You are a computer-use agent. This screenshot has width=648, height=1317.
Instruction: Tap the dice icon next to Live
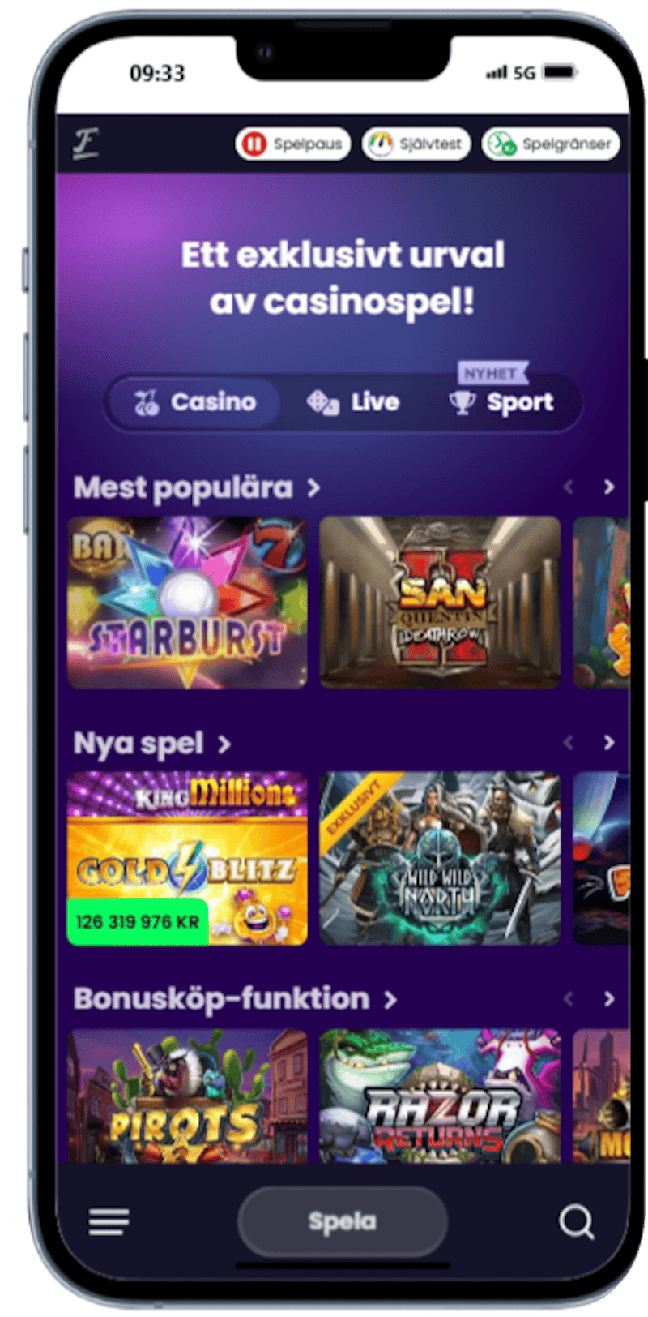click(322, 402)
